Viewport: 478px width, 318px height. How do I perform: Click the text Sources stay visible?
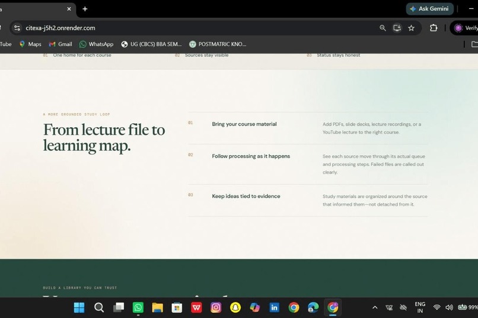(206, 55)
